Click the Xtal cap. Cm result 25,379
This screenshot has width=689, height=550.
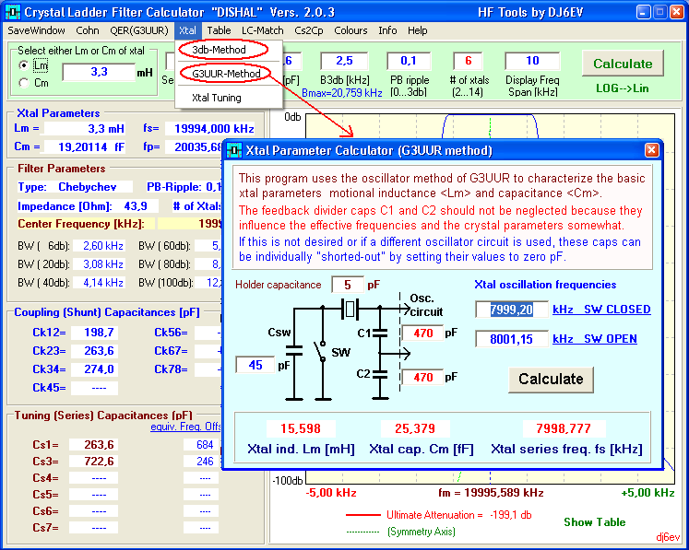pos(415,428)
